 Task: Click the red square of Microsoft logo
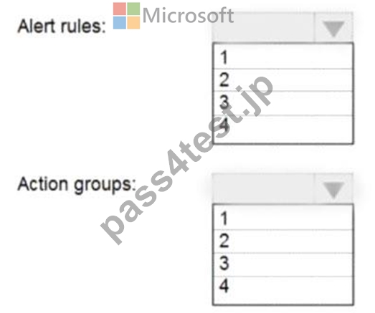120,9
